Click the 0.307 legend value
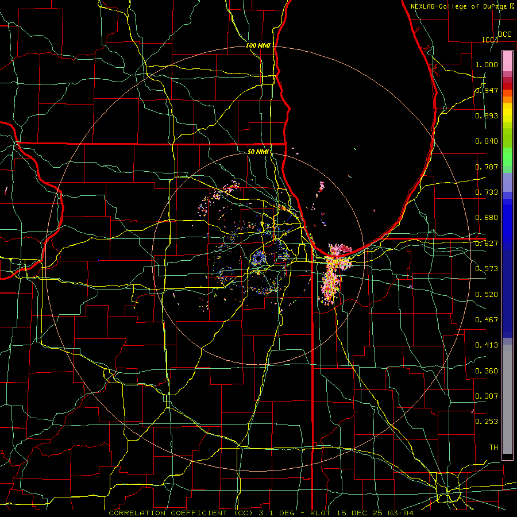This screenshot has height=517, width=517. tap(487, 396)
